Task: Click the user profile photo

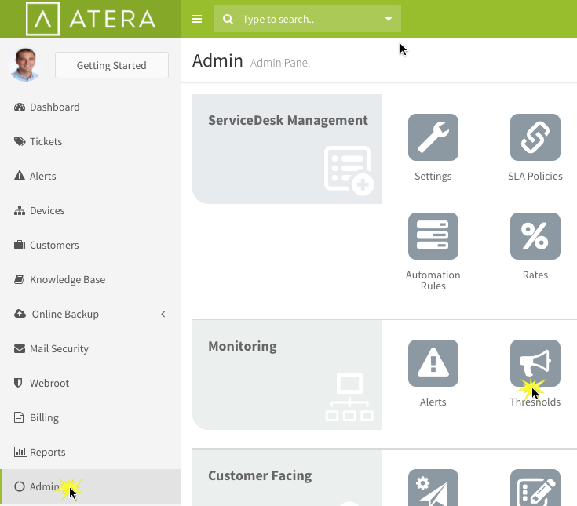Action: coord(25,64)
